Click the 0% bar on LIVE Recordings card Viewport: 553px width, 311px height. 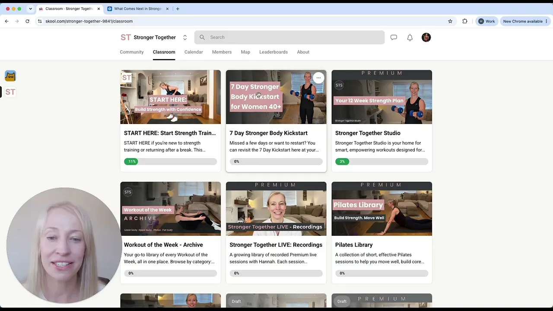(276, 273)
